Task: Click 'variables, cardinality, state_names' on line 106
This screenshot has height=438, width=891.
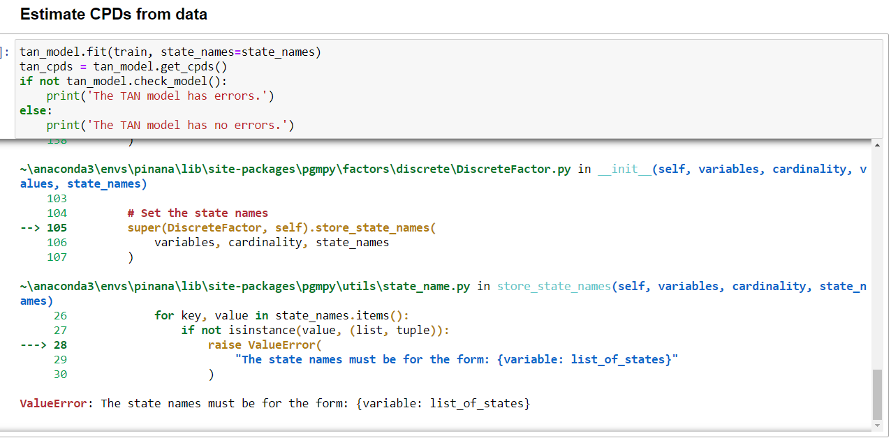Action: [x=272, y=243]
